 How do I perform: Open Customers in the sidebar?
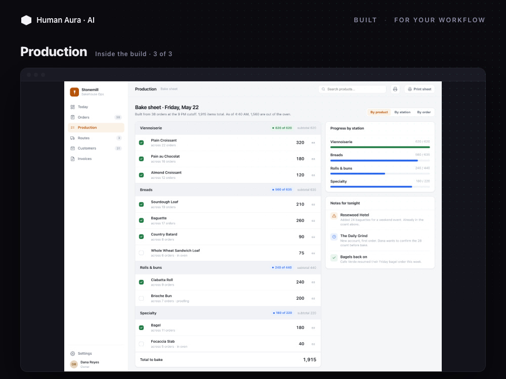click(x=96, y=148)
